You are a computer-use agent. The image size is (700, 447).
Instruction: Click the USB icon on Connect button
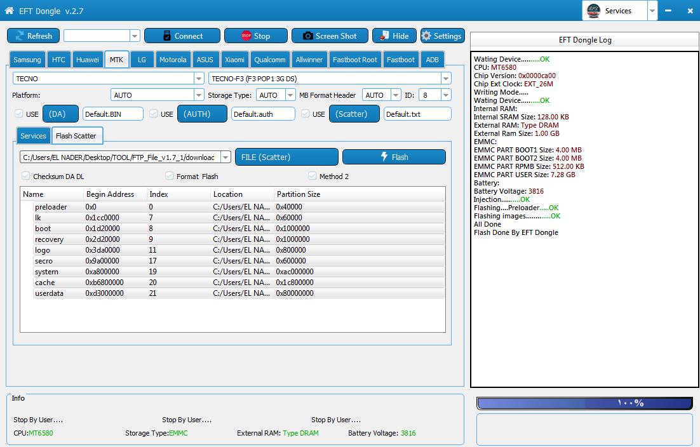(x=167, y=36)
